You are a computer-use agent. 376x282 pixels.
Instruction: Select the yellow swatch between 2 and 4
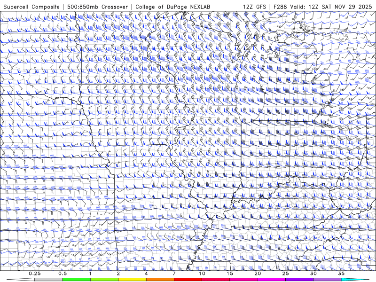point(132,280)
